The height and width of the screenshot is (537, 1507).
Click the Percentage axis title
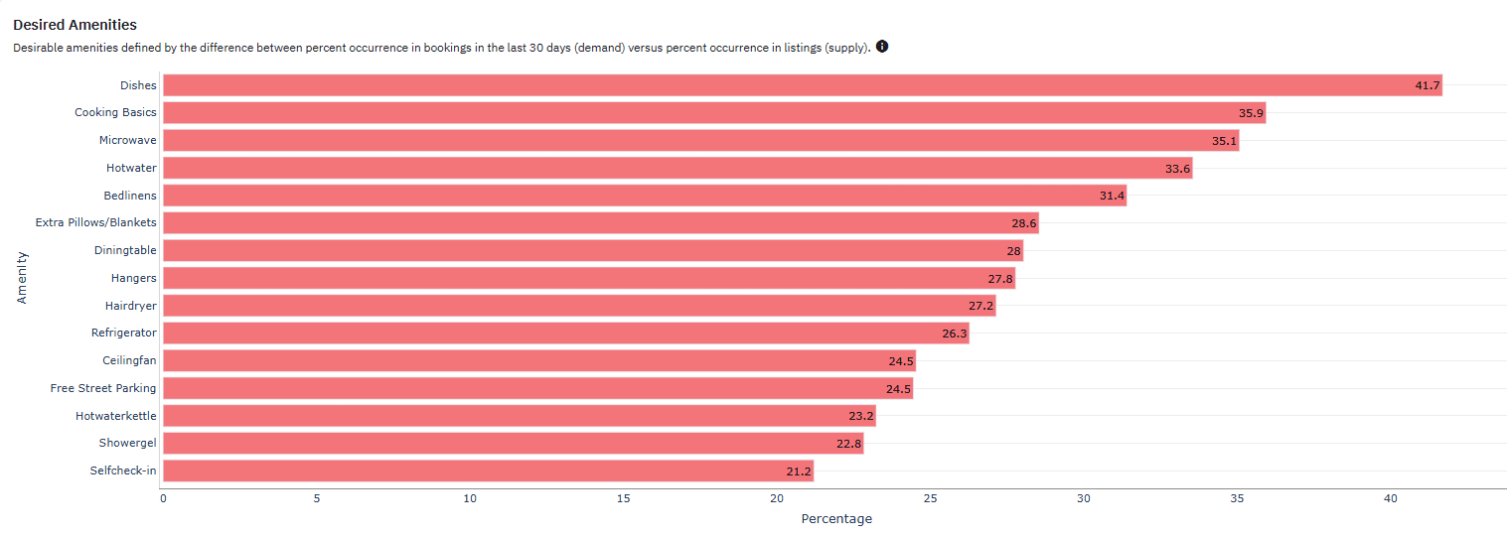[x=836, y=519]
